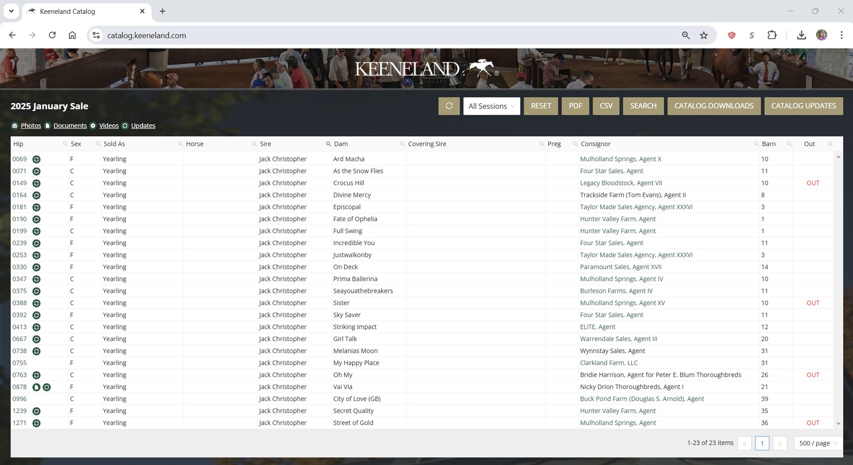Image resolution: width=853 pixels, height=465 pixels.
Task: Open CATALOG UPDATES
Action: [803, 106]
